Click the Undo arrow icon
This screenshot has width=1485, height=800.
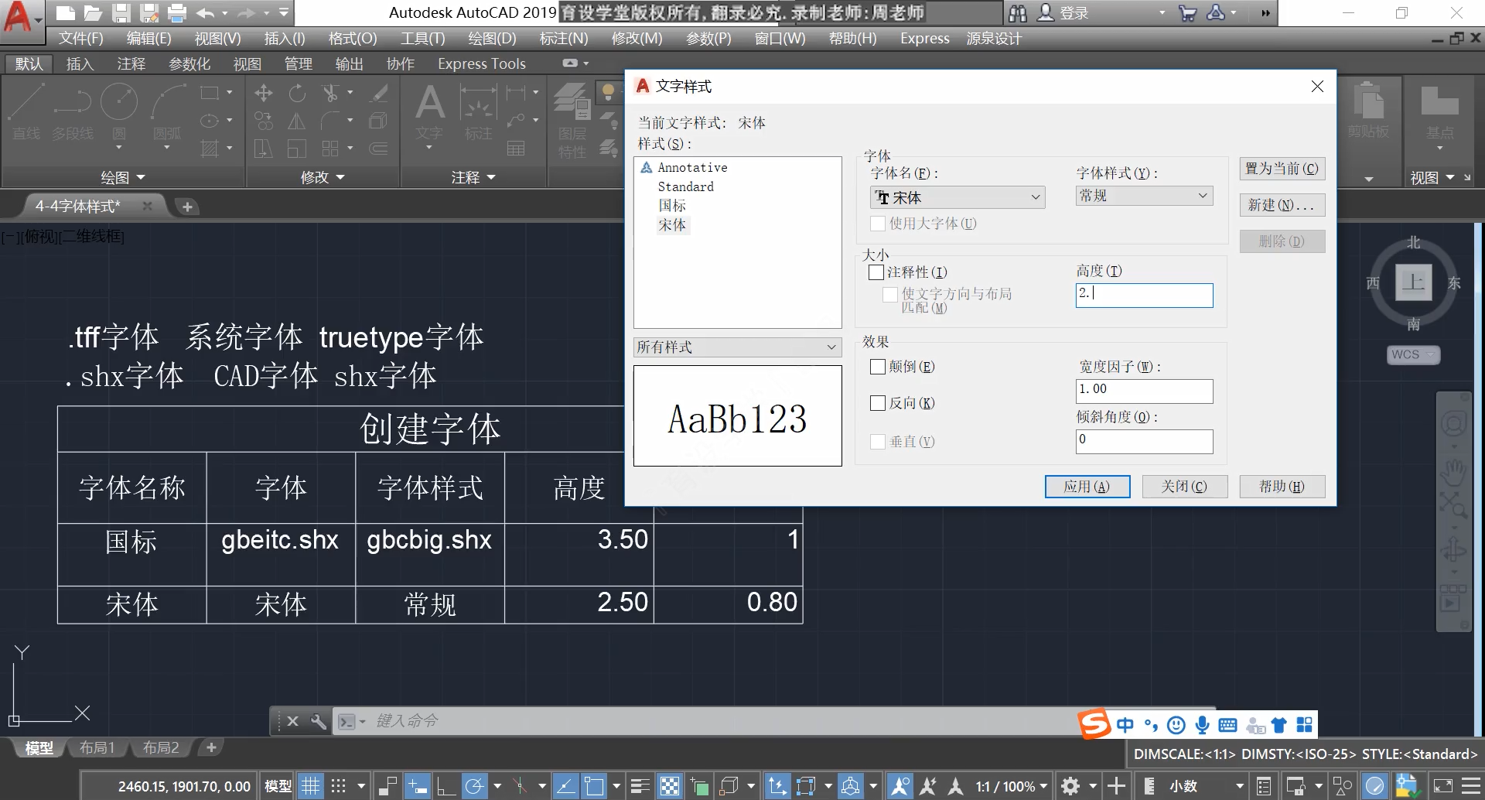pos(205,12)
